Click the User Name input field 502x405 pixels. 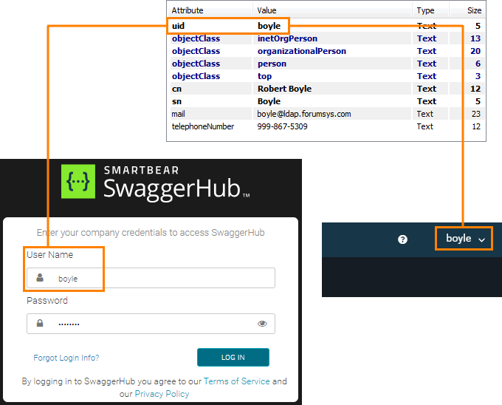coord(151,278)
